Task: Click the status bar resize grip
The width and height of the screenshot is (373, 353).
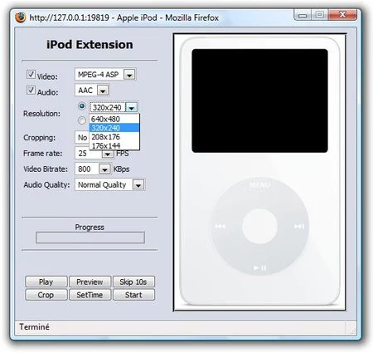Action: (352, 330)
